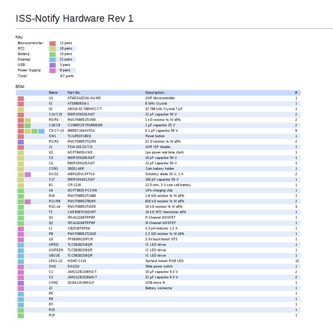Select the 'CON1' name cell
Viewport: 333px width, 333px height.
click(54, 169)
